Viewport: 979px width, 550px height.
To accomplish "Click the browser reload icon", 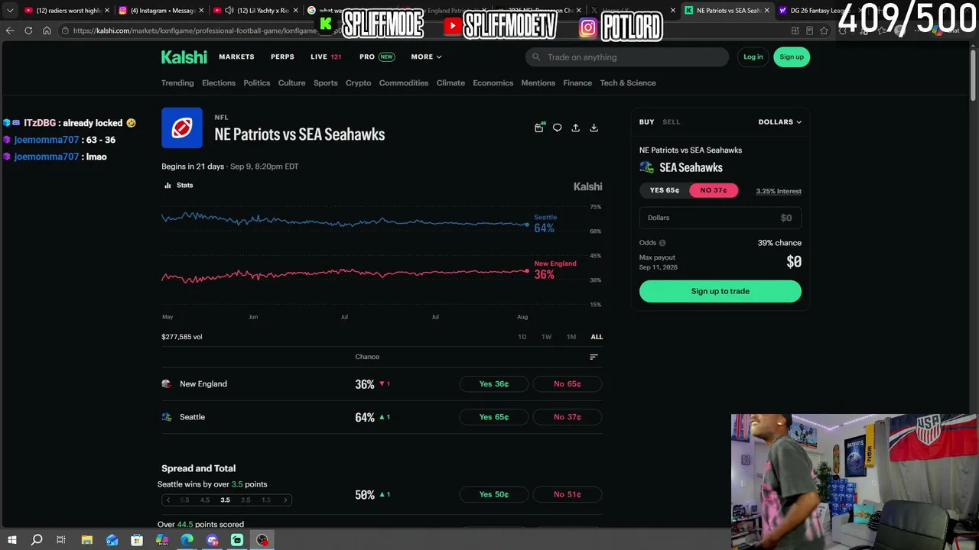I will [28, 31].
